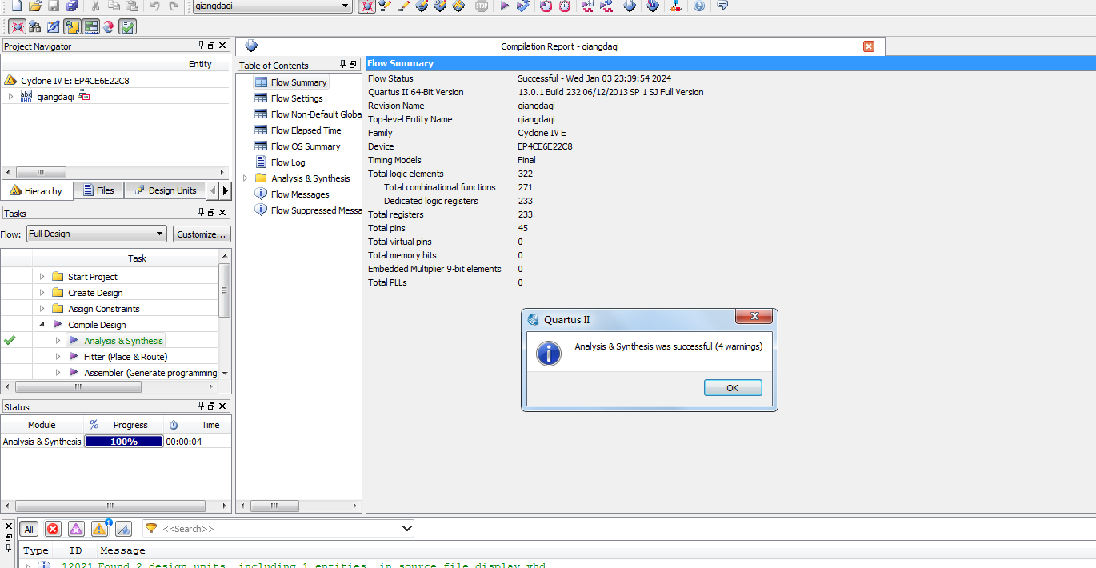Click the binoculars Find icon
The image size is (1096, 568).
(x=35, y=26)
